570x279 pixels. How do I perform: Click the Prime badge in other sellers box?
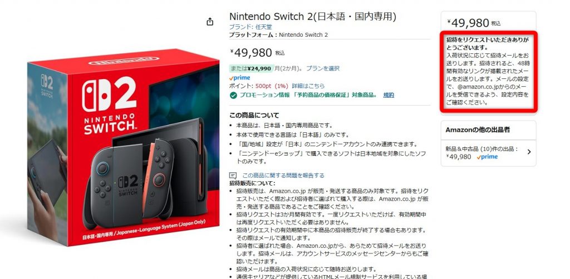pyautogui.click(x=487, y=157)
